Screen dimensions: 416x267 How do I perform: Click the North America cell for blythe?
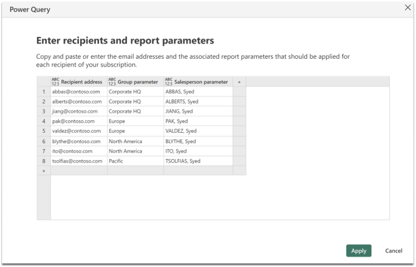pyautogui.click(x=135, y=141)
